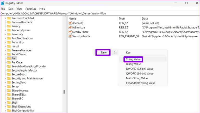
Task: Click the Nearby Share value icon
Action: pos(70,32)
